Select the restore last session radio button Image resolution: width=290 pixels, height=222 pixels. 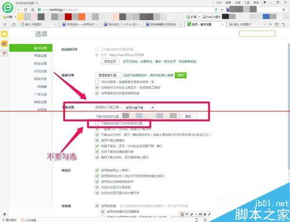97,49
